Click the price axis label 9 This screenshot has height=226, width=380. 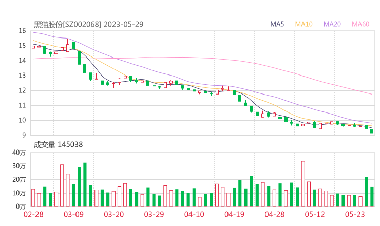(x=24, y=135)
